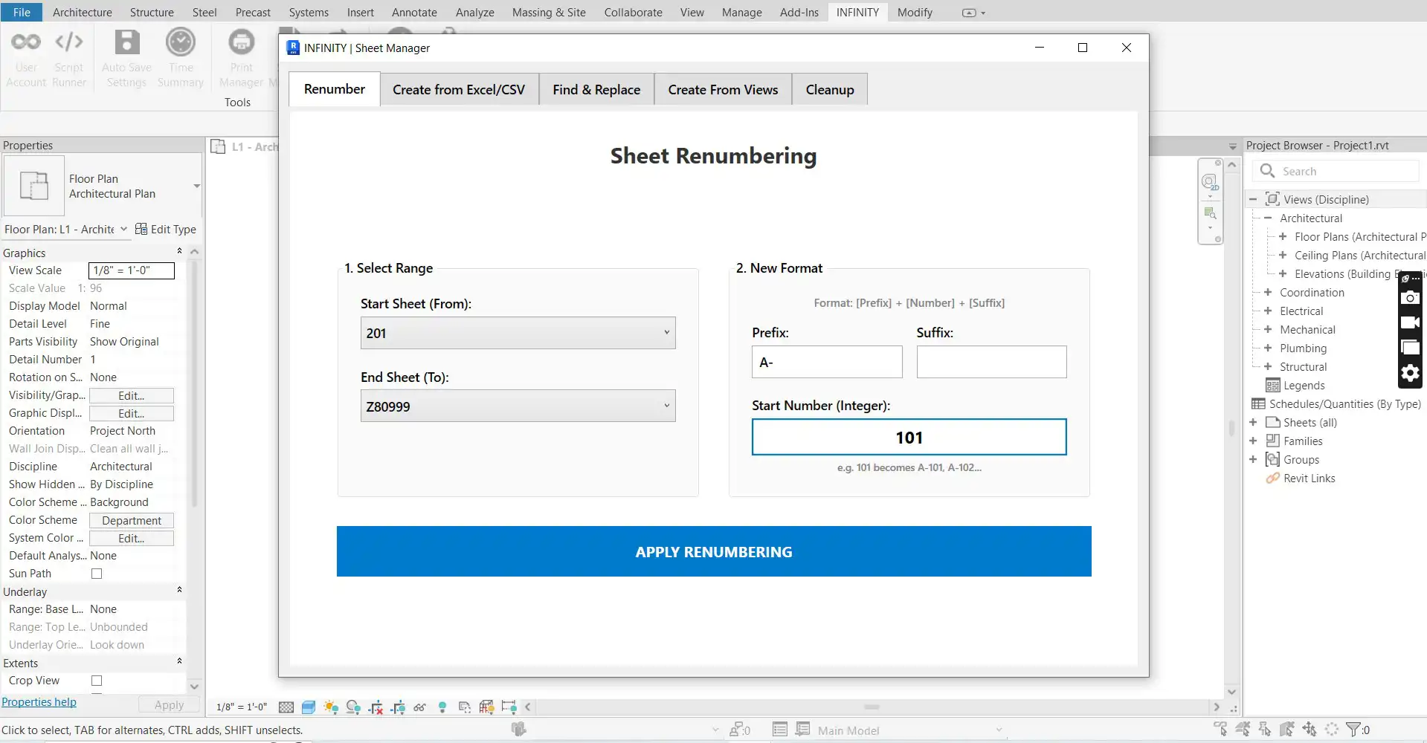Viewport: 1427px width, 743px height.
Task: Click the camera screenshot icon in floating toolbar
Action: tap(1410, 298)
